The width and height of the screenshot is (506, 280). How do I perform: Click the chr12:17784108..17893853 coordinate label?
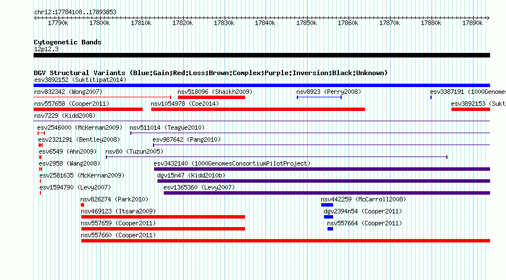[75, 12]
